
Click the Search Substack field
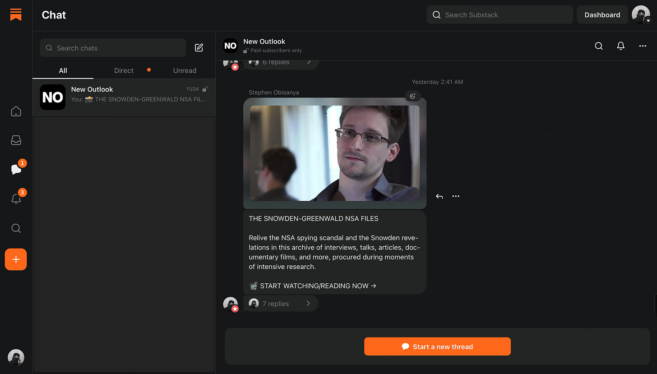500,14
